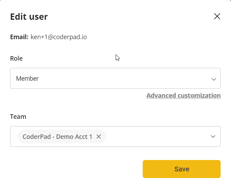Open the Role combo box
Screen dimensions: 231x186
[115, 78]
